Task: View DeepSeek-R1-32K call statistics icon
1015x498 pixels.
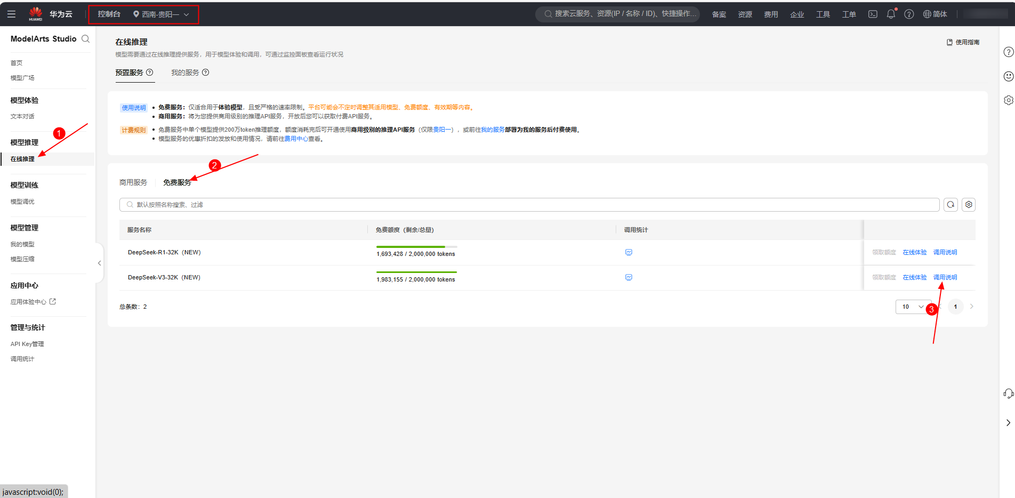Action: pyautogui.click(x=629, y=252)
